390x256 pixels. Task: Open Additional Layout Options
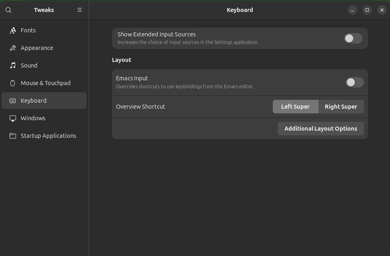[x=321, y=128]
